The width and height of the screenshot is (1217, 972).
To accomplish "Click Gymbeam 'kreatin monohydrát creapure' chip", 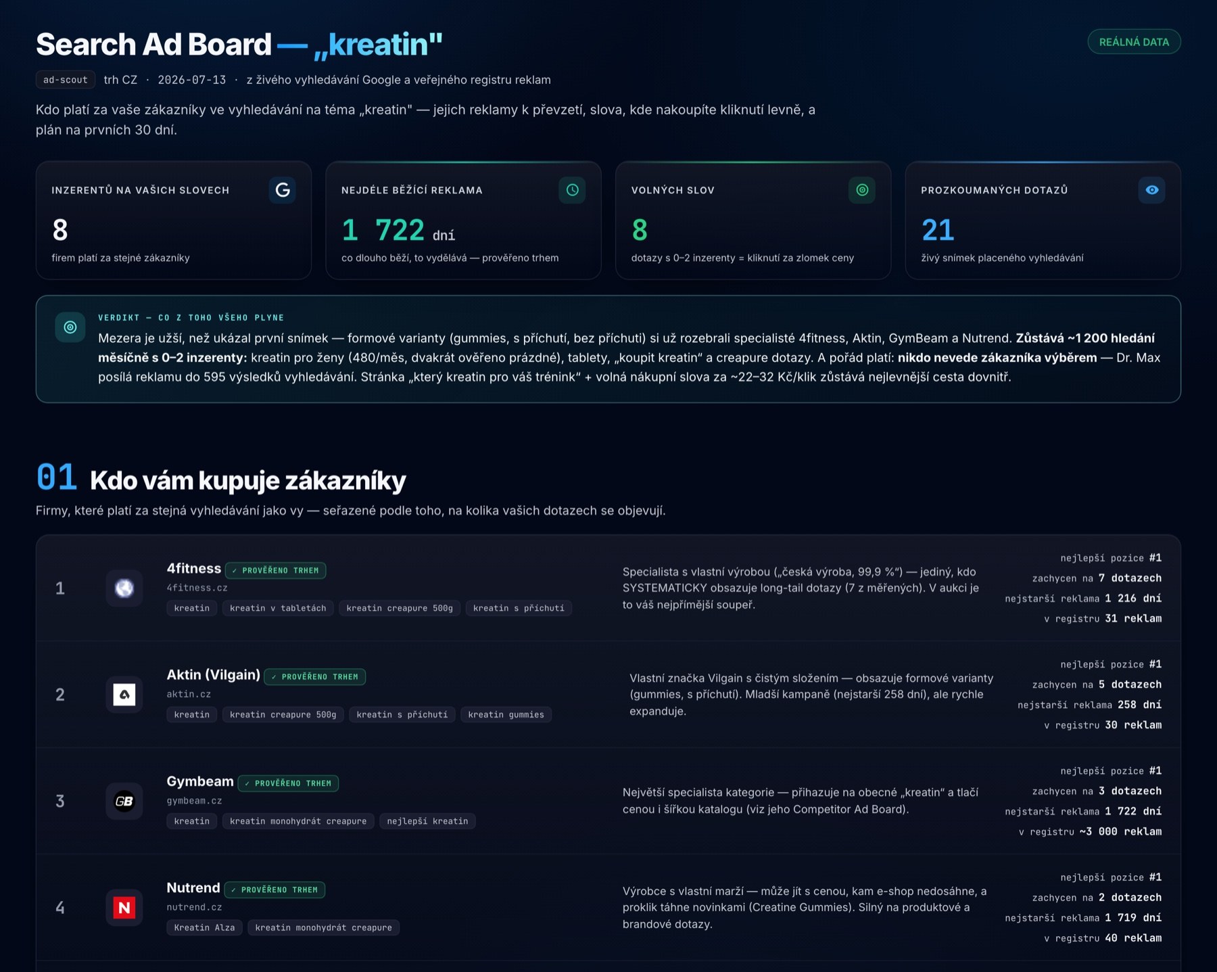I will [298, 821].
